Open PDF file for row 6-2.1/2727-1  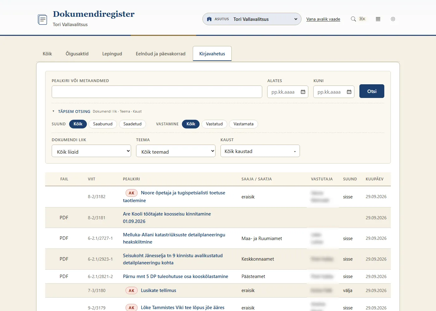click(x=64, y=238)
